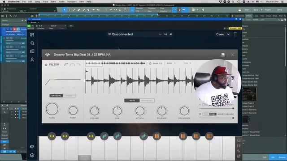The image size is (287, 161).
Task: Open the 1 - Arcade instrument dropdown
Action: coord(34,22)
